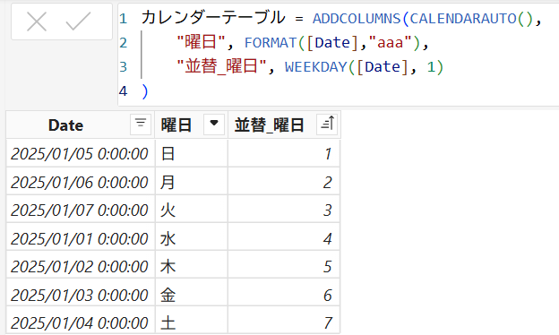The height and width of the screenshot is (335, 559).
Task: Select the 曜日 column header
Action: pos(192,125)
